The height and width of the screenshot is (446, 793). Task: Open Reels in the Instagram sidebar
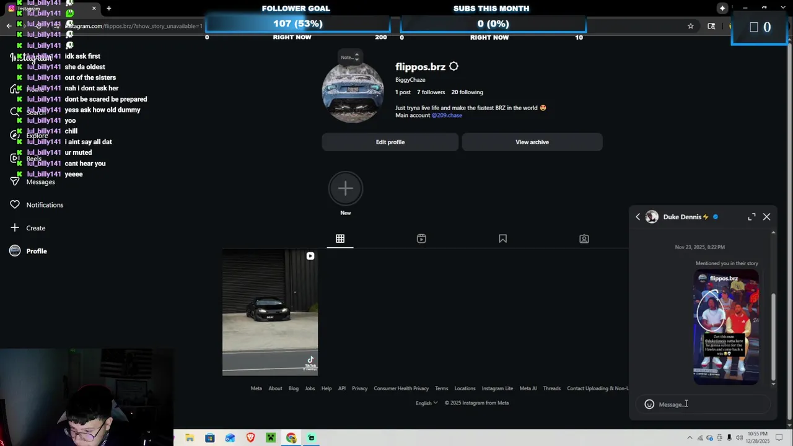click(x=26, y=159)
